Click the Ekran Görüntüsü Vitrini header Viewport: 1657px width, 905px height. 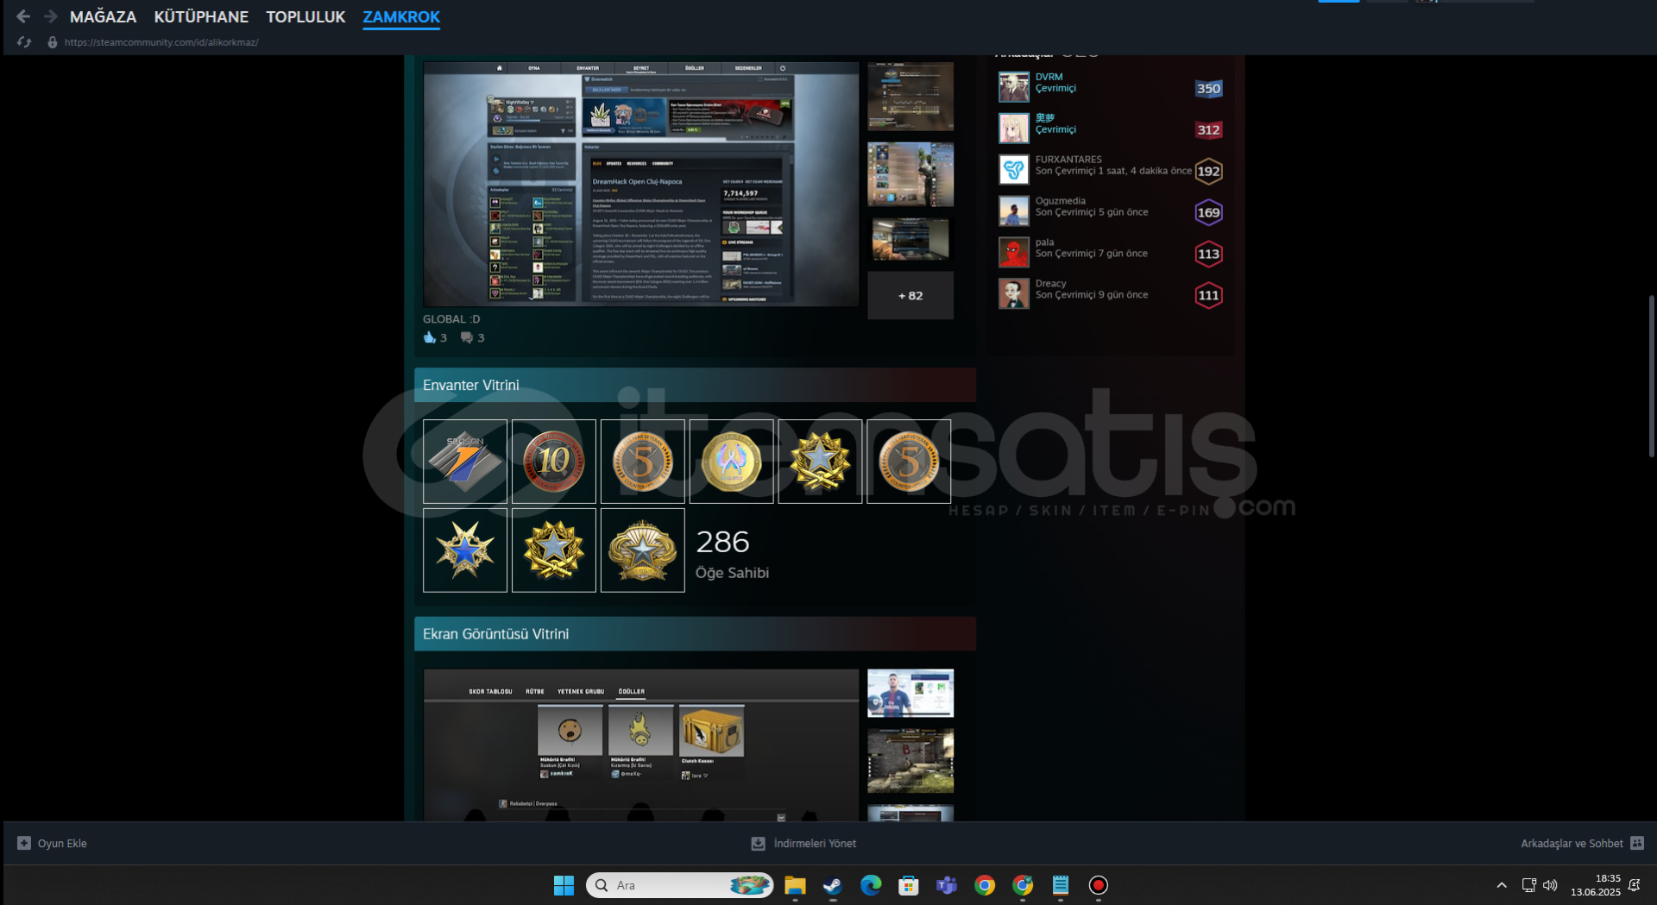(x=695, y=633)
